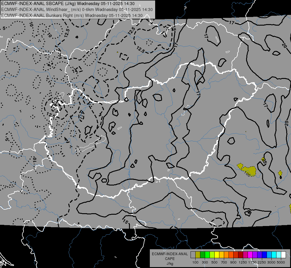
Task: Click legend value 1250
Action: (243, 262)
